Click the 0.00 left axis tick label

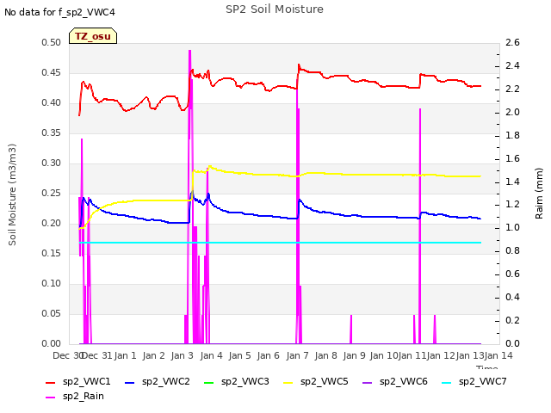tap(52, 343)
